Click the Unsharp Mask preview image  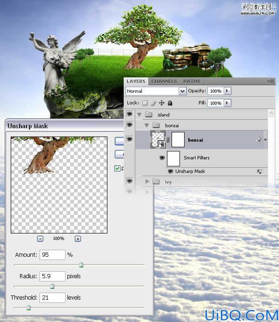coord(59,185)
